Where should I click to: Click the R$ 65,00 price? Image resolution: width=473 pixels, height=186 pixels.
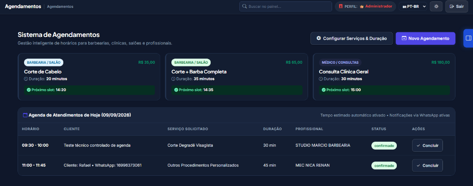[x=294, y=62]
